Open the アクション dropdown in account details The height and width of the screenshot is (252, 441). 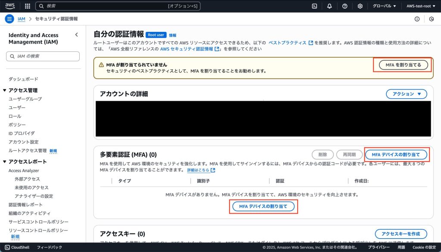[x=407, y=94]
